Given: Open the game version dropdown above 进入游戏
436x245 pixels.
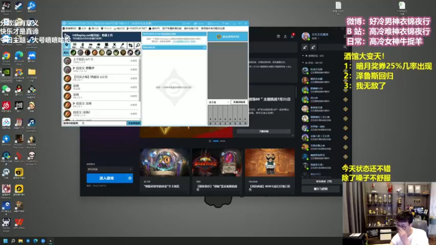Looking at the screenshot, I should [110, 169].
